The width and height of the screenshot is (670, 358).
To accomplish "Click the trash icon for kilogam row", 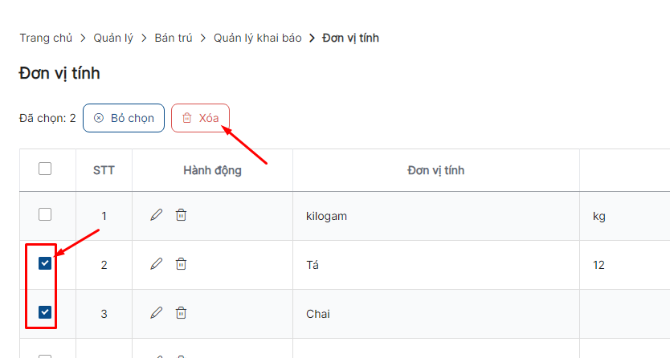I will [182, 214].
